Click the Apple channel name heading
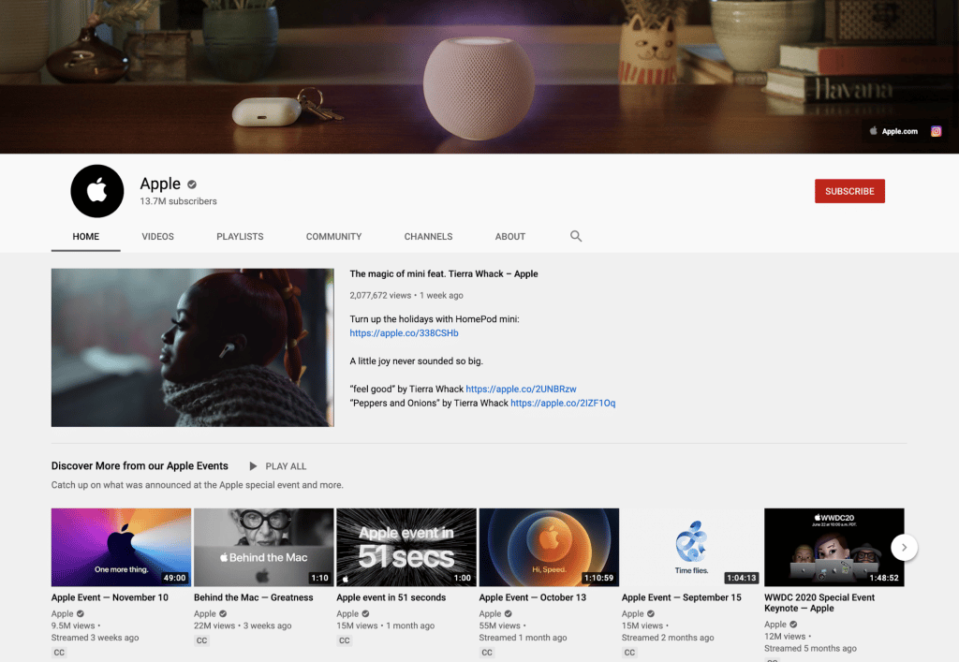Viewport: 959px width, 662px height. point(160,184)
